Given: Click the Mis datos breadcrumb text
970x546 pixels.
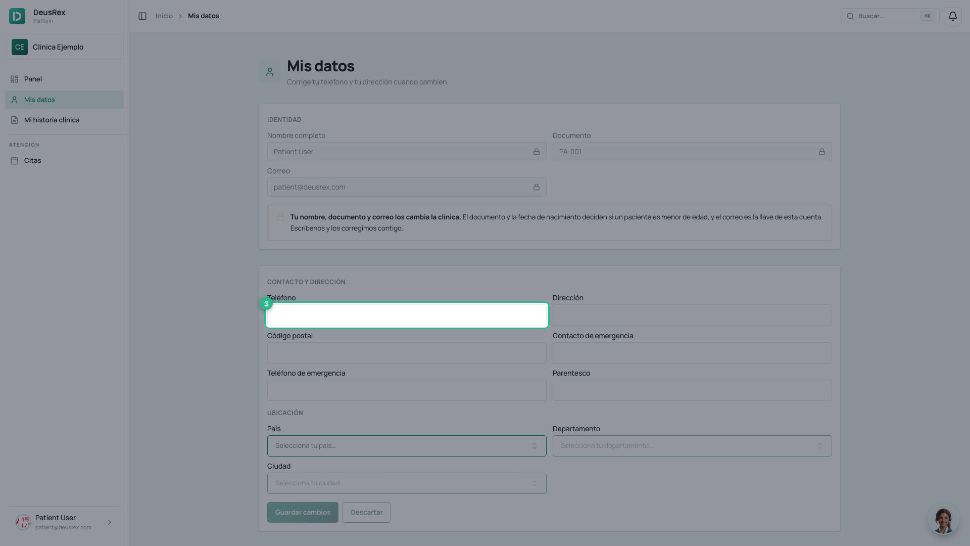Looking at the screenshot, I should pyautogui.click(x=204, y=16).
